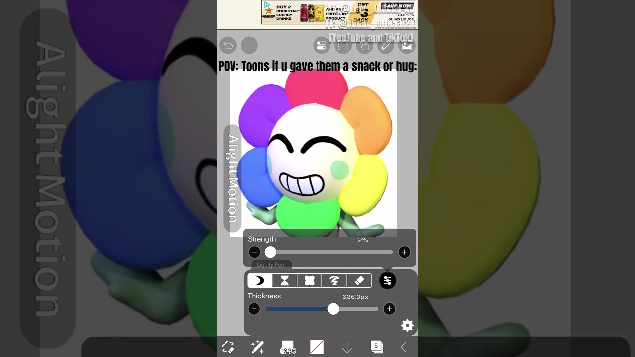Screen dimensions: 635x357
Task: Select the crescent liquify mode
Action: click(259, 281)
